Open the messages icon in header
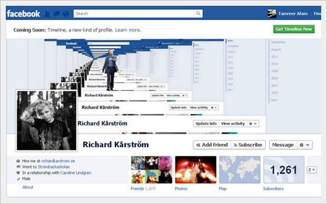Image resolution: width=327 pixels, height=204 pixels. [x=56, y=14]
